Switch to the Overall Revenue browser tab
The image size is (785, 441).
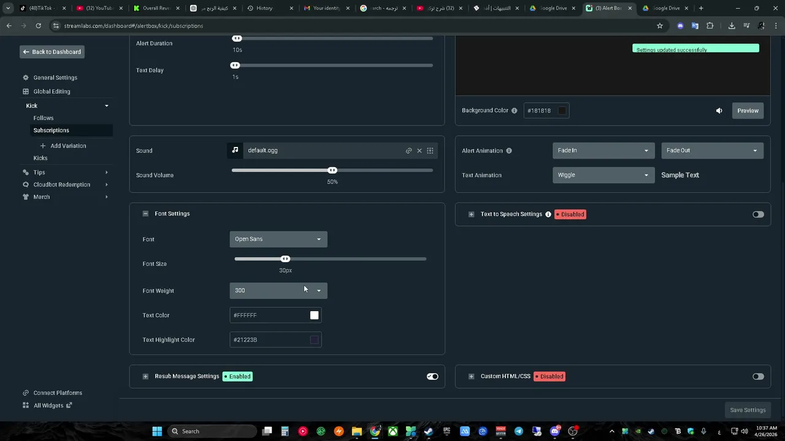click(156, 8)
